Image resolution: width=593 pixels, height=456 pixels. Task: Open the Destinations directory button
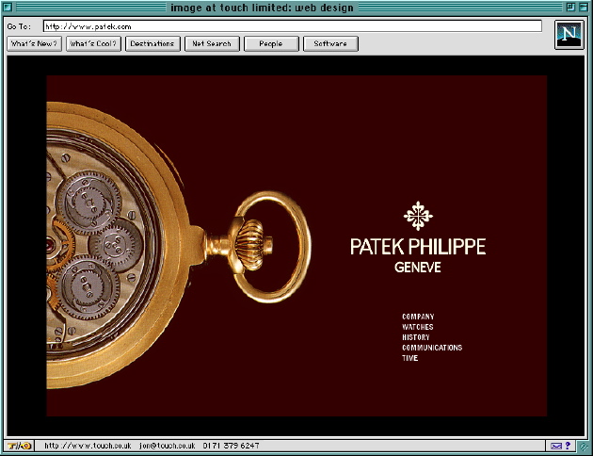tap(152, 43)
